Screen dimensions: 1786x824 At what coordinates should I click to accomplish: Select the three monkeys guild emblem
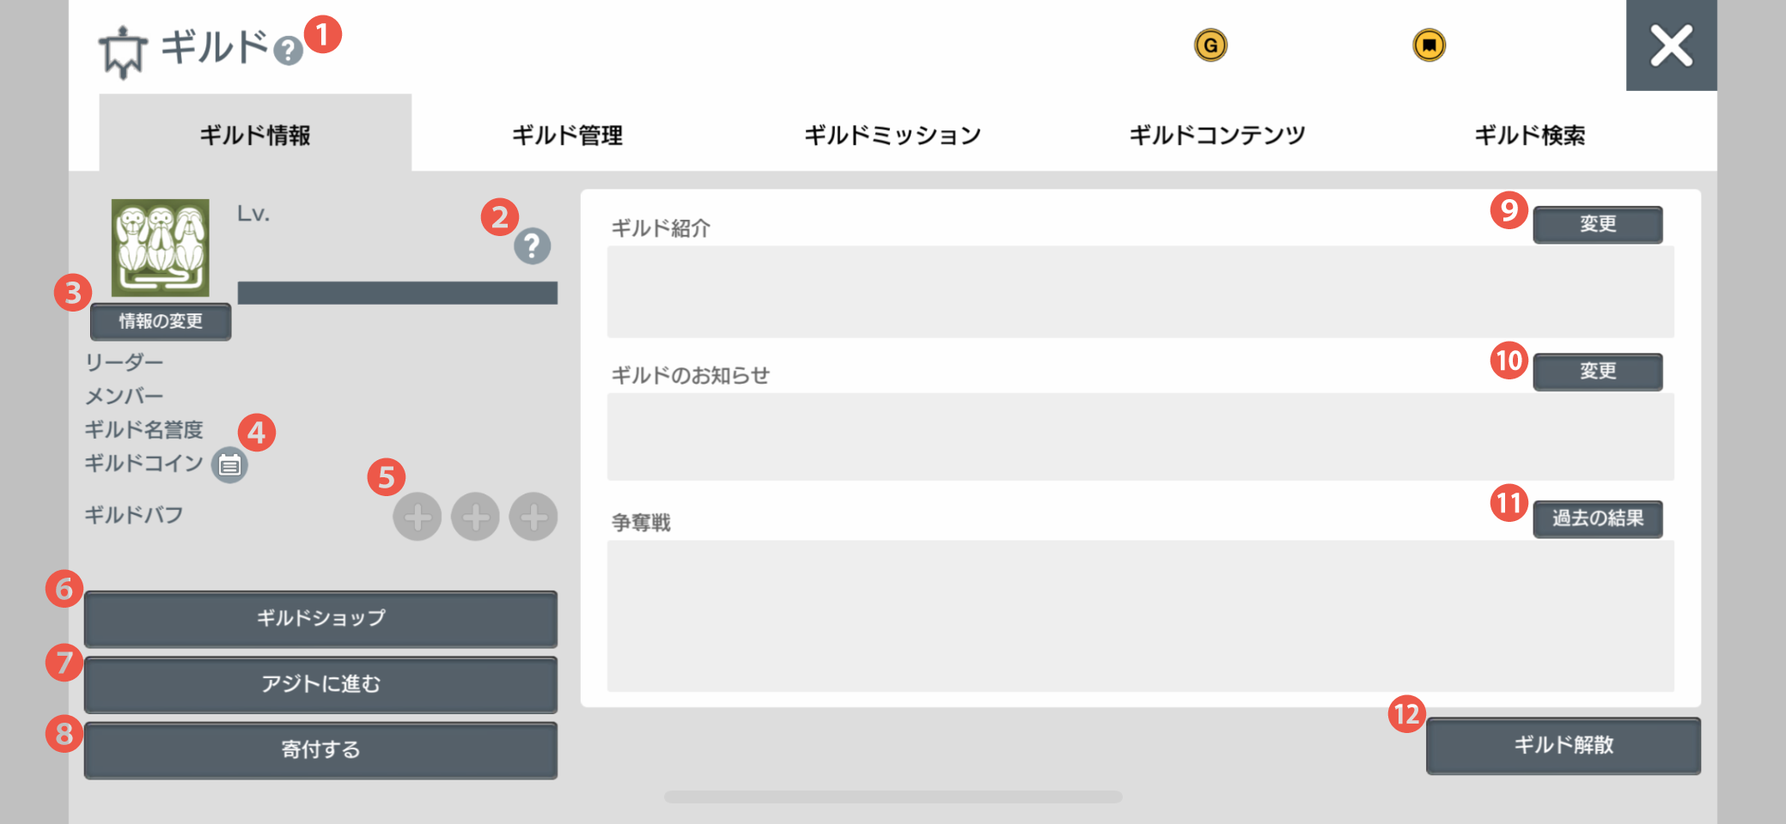[x=161, y=248]
